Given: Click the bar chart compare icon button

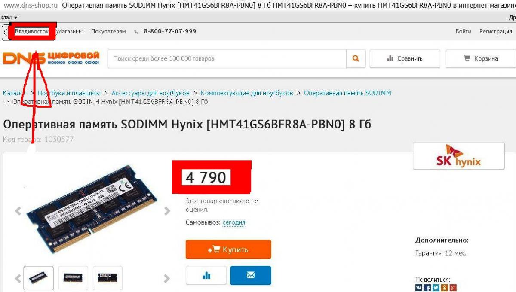Looking at the screenshot, I should (206, 275).
